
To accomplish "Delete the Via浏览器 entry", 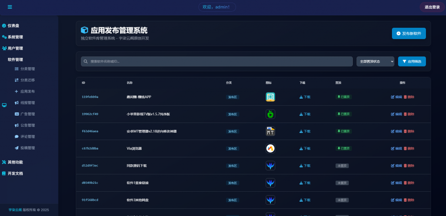I will pos(409,149).
